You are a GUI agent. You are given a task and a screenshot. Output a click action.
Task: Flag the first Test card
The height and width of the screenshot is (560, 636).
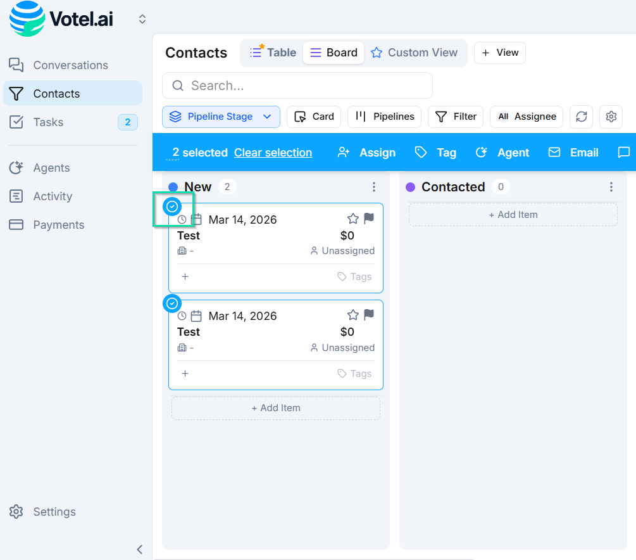(x=368, y=219)
